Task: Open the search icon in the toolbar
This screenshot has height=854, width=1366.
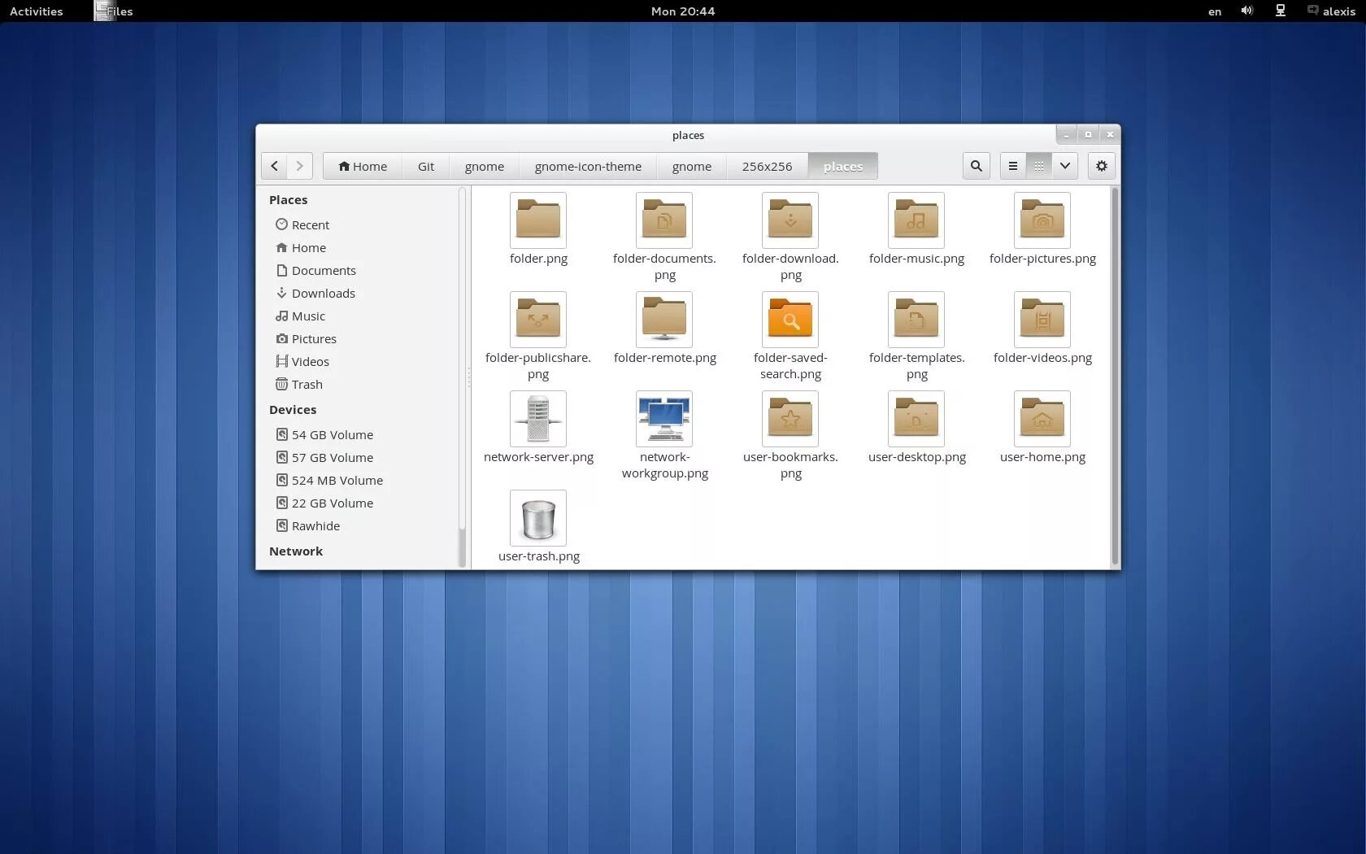Action: (976, 166)
